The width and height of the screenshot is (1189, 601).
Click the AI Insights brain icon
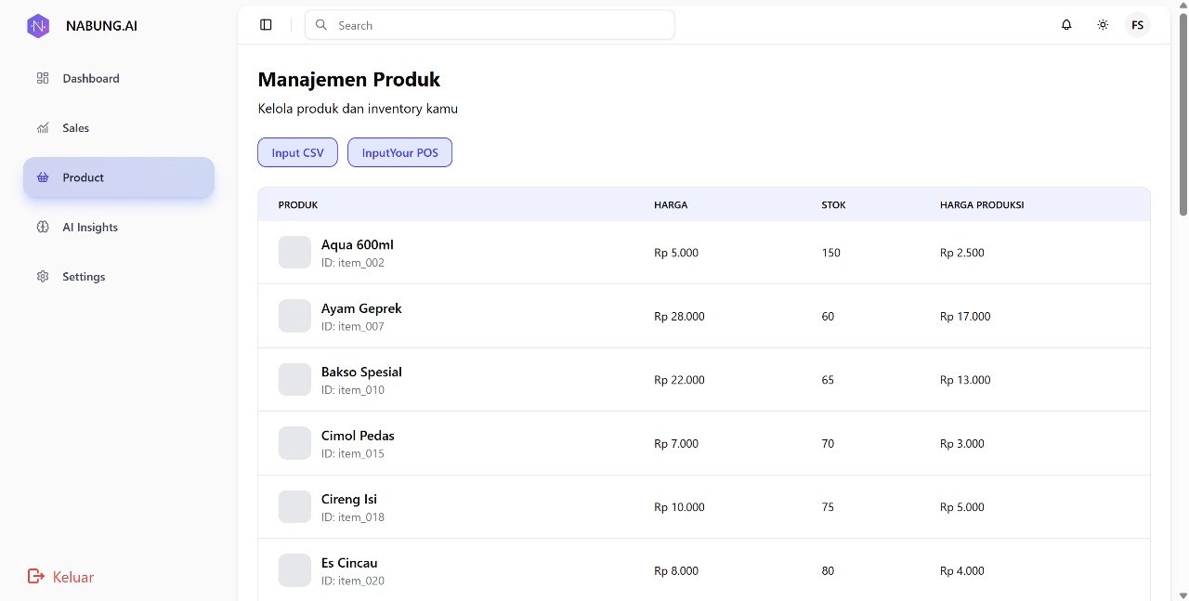coord(43,228)
